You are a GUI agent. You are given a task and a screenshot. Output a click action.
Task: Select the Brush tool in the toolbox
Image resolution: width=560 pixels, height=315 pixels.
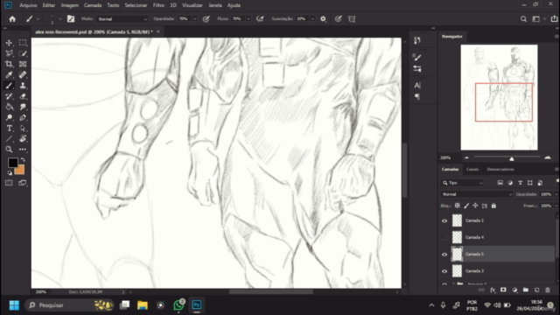coord(9,86)
